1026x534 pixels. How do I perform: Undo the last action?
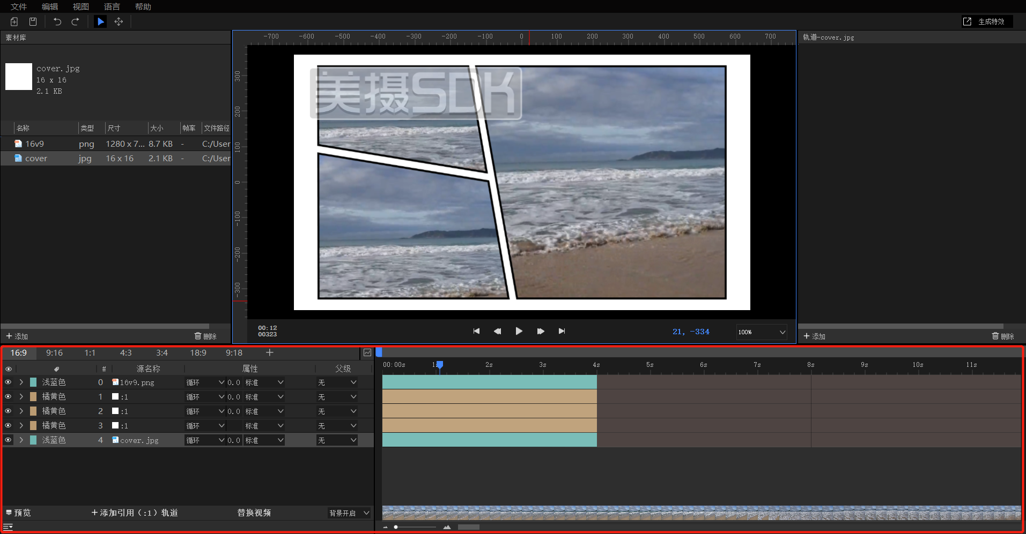click(57, 21)
